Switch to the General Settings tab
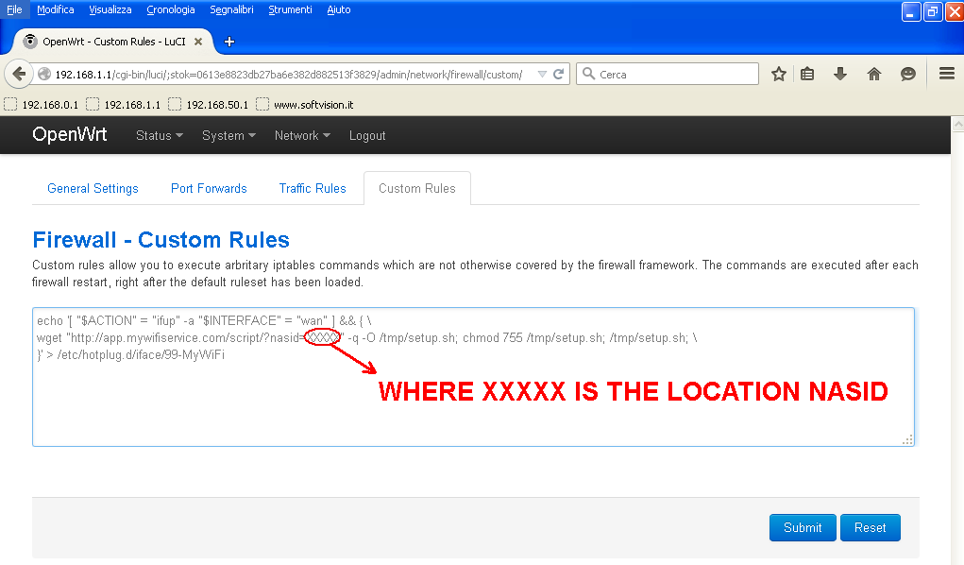The width and height of the screenshot is (964, 565). pos(93,188)
